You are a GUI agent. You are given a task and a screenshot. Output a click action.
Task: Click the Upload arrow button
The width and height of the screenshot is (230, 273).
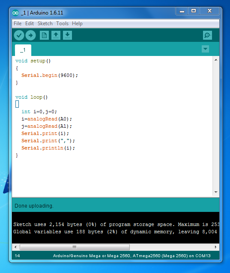(x=31, y=35)
